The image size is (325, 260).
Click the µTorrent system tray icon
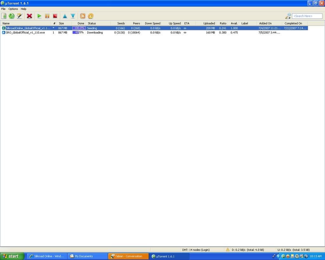point(283,256)
